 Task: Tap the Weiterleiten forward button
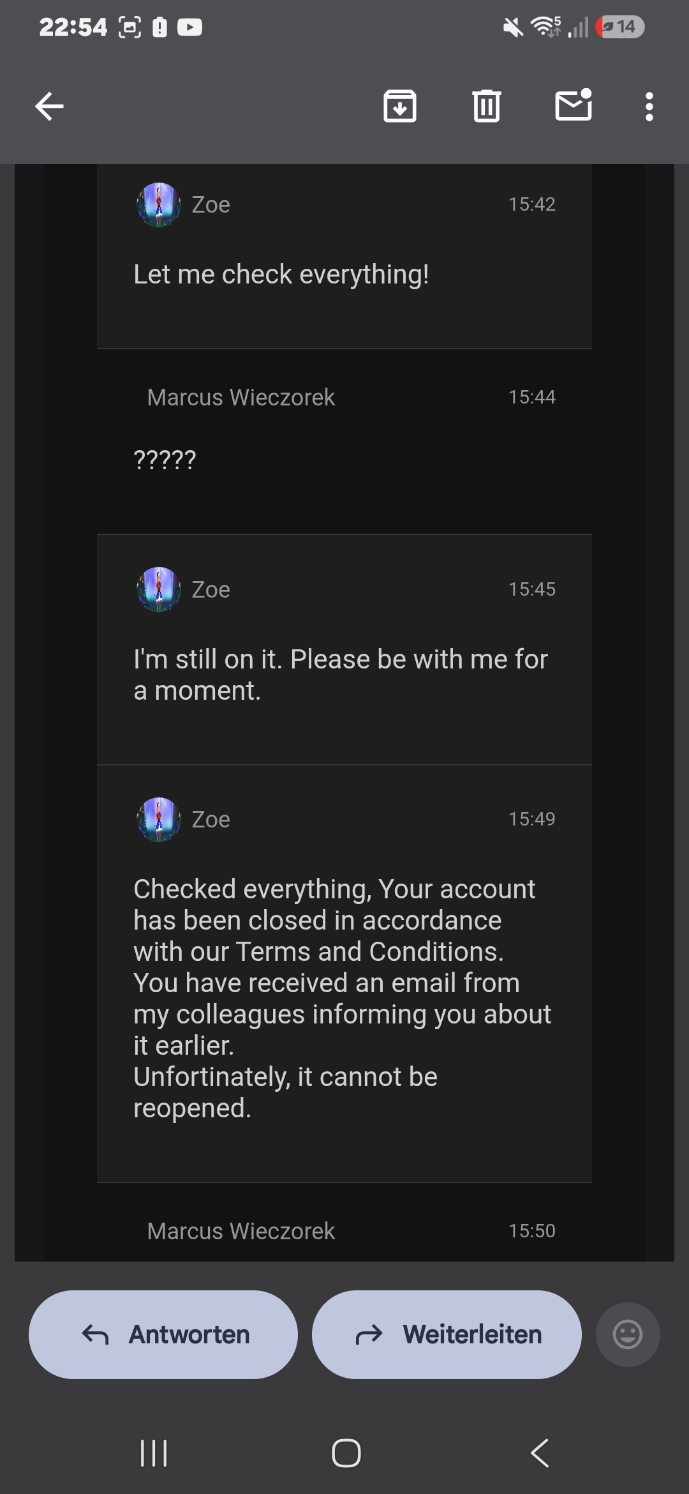pos(447,1334)
